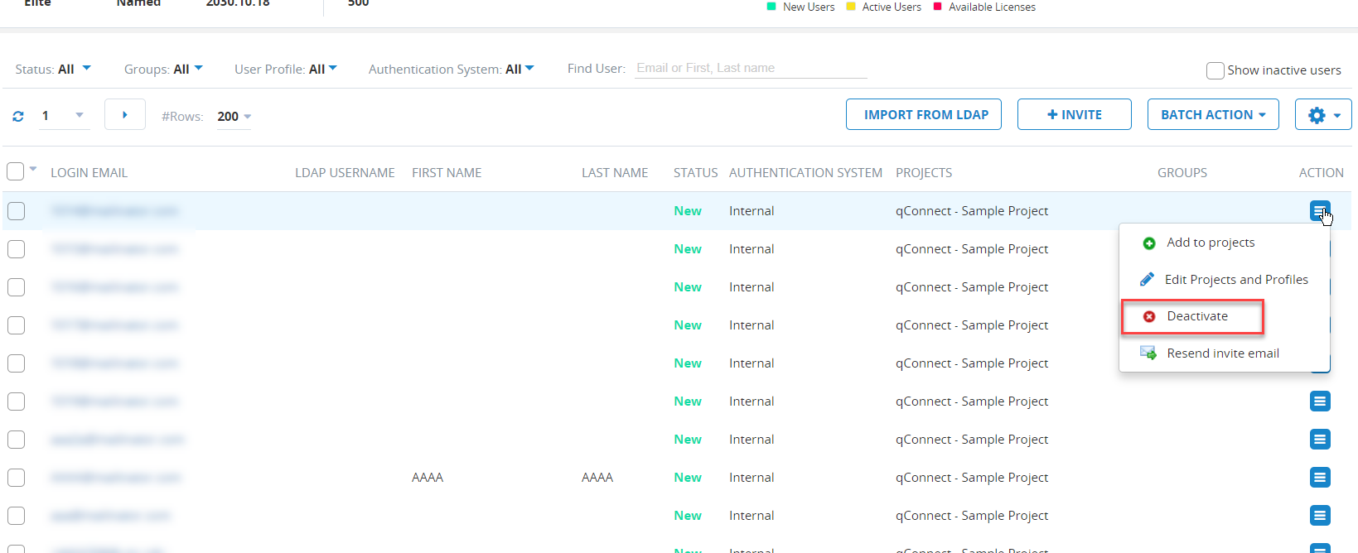
Task: Enable the Show inactive users checkbox
Action: (1215, 70)
